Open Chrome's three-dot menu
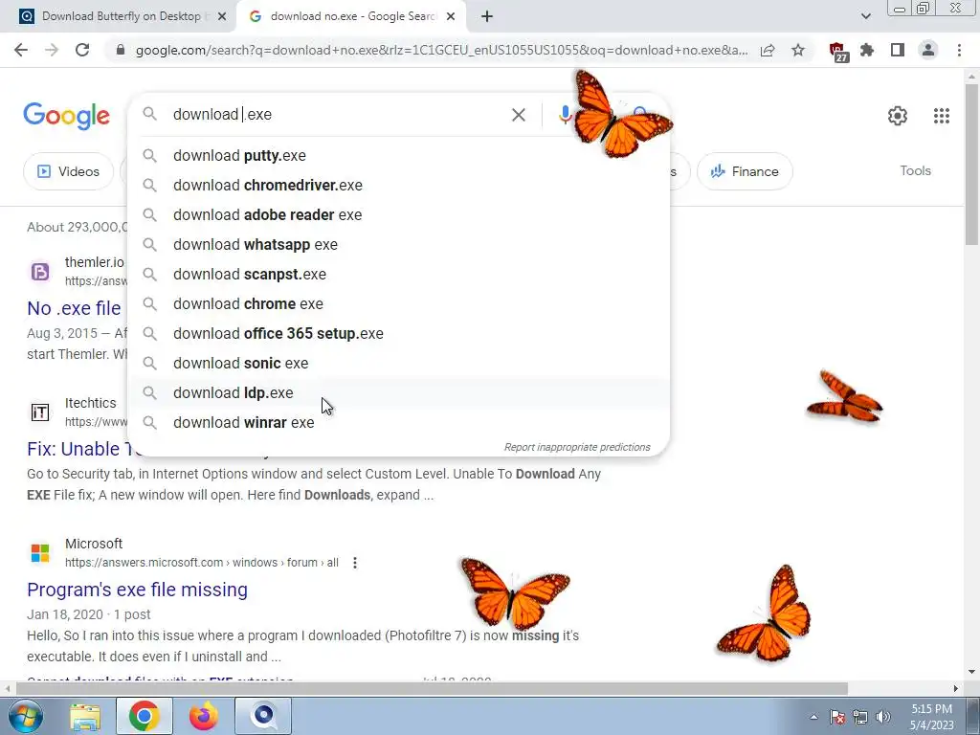Screen dimensions: 980x735 point(959,50)
